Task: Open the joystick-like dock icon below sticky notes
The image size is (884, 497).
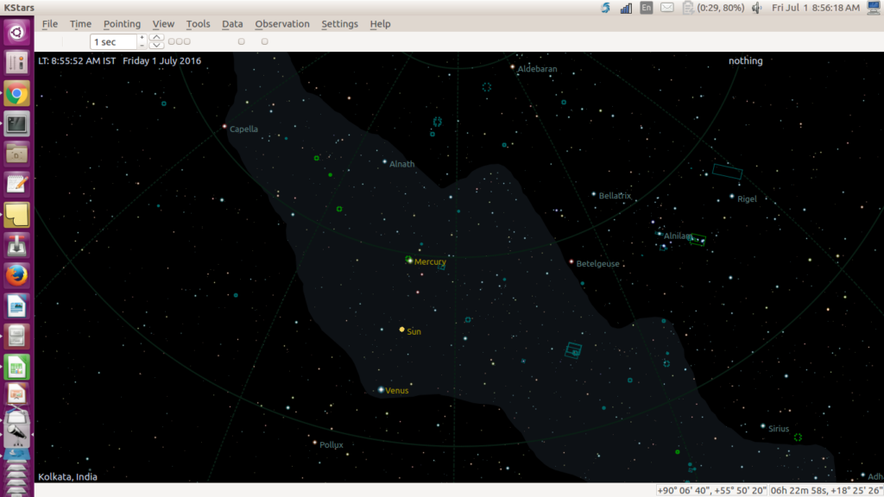Action: [16, 246]
